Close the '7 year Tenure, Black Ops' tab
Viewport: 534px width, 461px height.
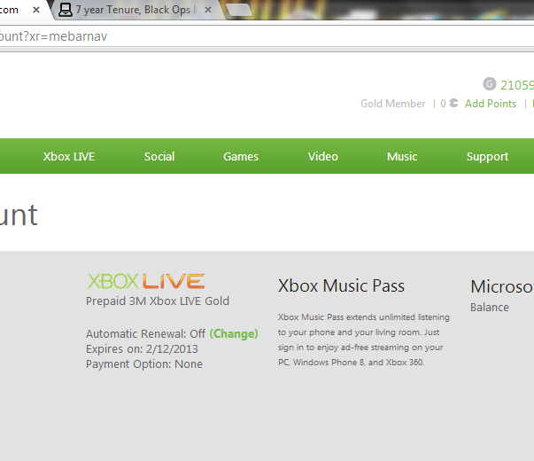[208, 11]
